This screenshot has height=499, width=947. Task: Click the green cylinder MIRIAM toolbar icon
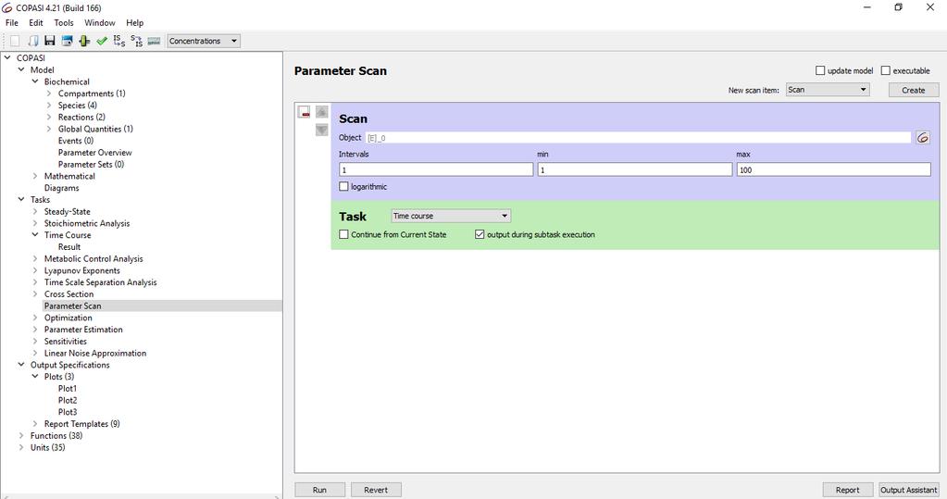coord(84,41)
